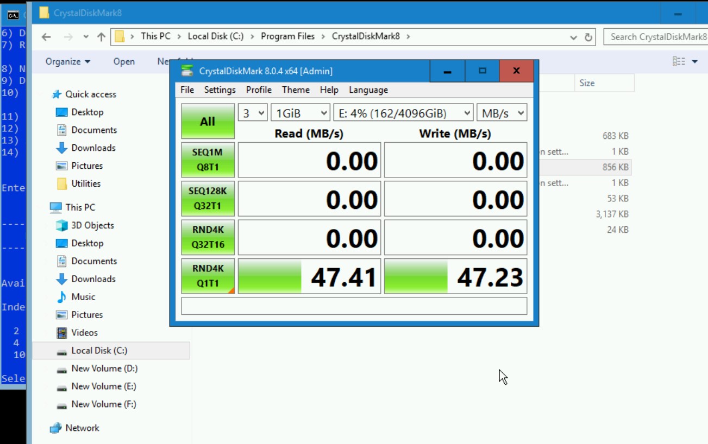Click the New Volume (F:) drive icon
708x444 pixels.
point(62,405)
